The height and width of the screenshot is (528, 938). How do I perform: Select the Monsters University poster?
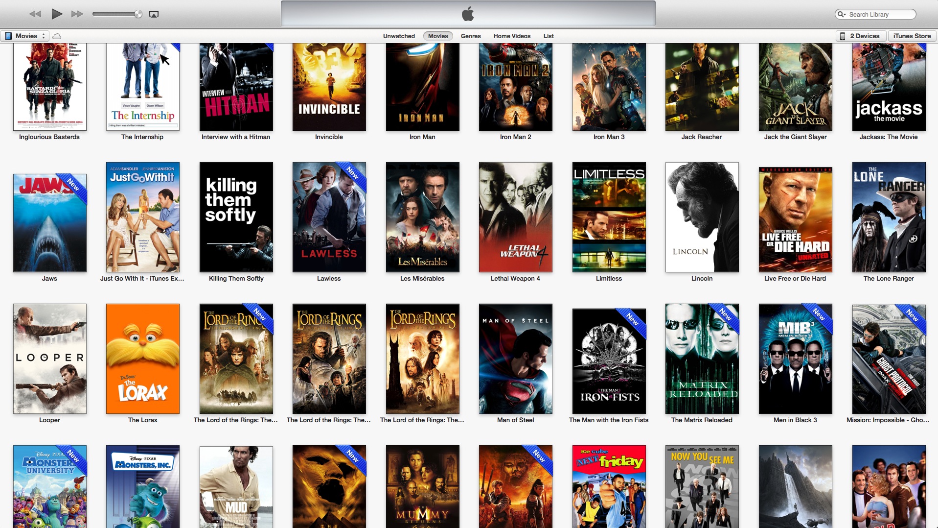[50, 486]
